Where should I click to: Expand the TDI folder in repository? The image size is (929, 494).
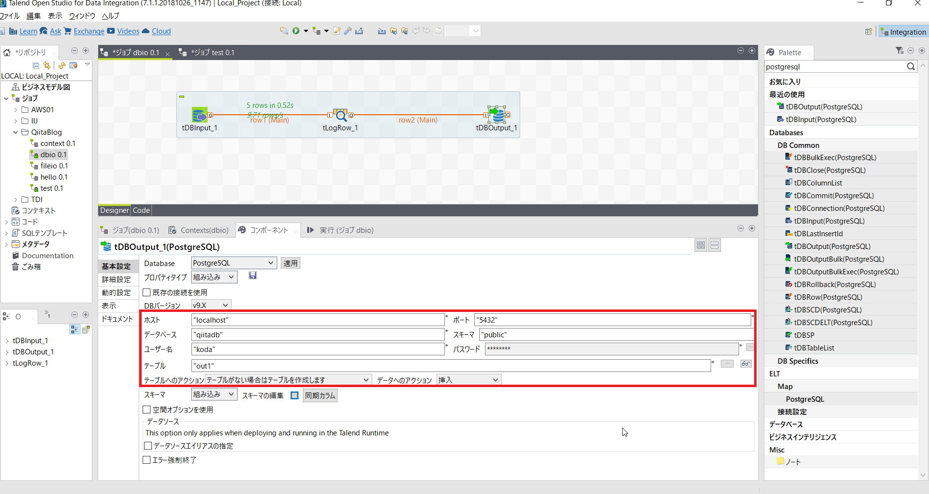(x=16, y=200)
